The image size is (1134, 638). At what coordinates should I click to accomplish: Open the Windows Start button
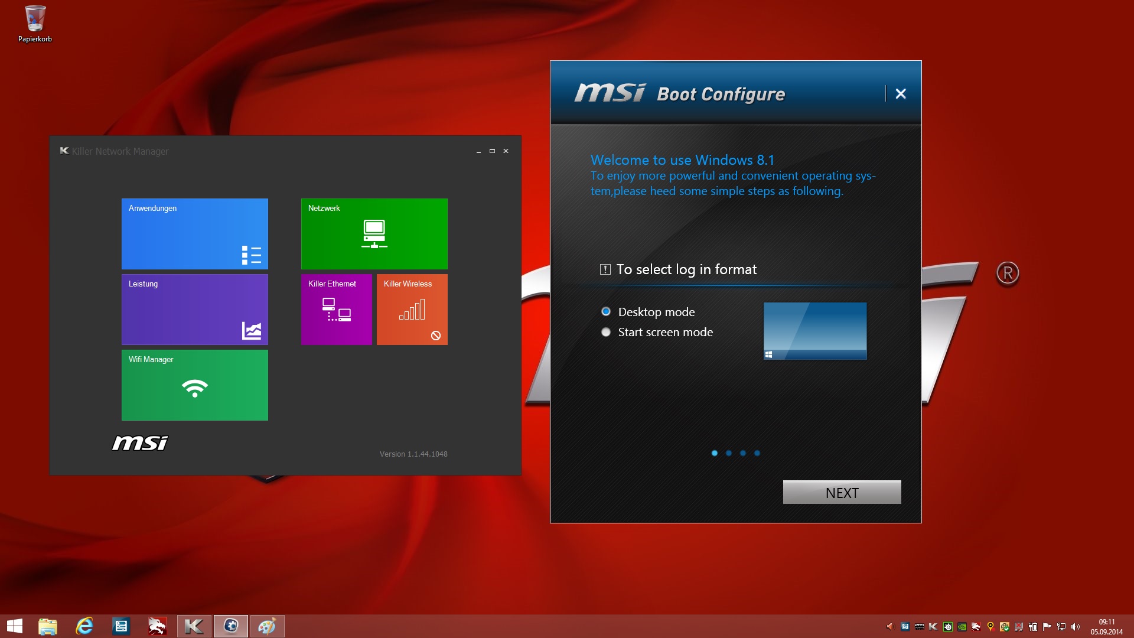[x=15, y=626]
